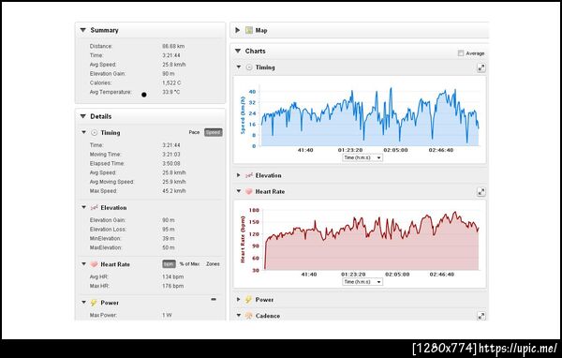This screenshot has height=358, width=562.
Task: Show heart rate as % of Max
Action: click(x=189, y=264)
